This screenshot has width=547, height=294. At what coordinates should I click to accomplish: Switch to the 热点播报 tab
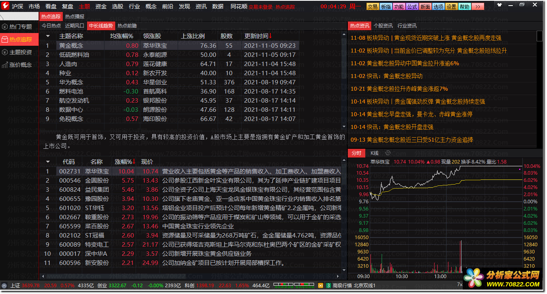(75, 17)
